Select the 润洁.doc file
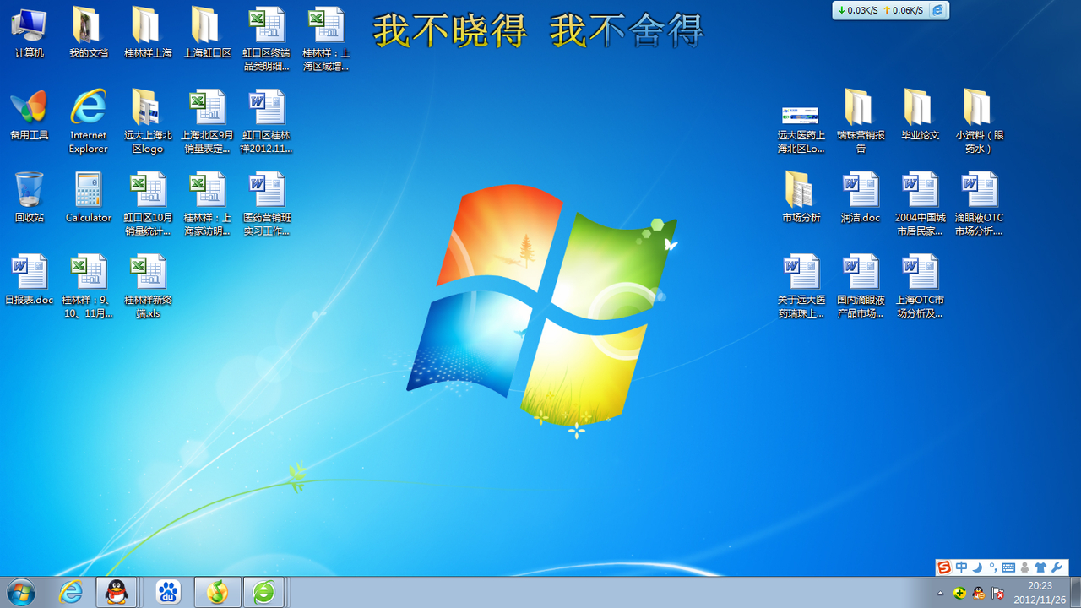 861,198
